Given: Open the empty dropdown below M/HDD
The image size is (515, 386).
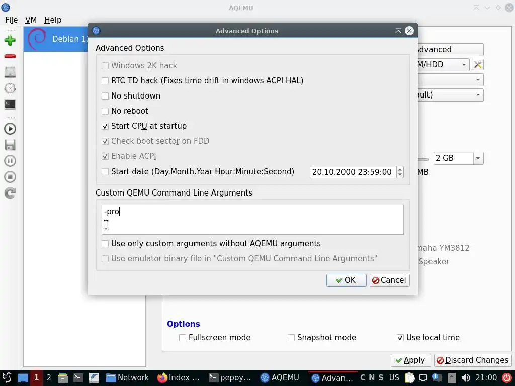Looking at the screenshot, I should pyautogui.click(x=450, y=80).
